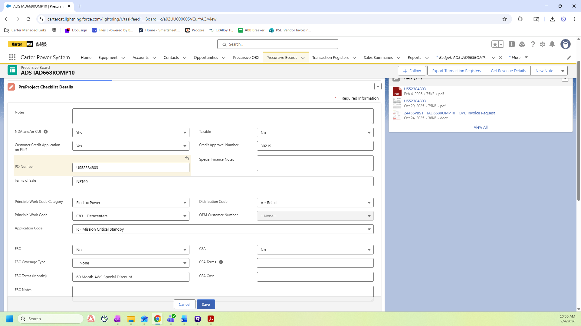
Task: Click the Favorites star icon
Action: (495, 44)
